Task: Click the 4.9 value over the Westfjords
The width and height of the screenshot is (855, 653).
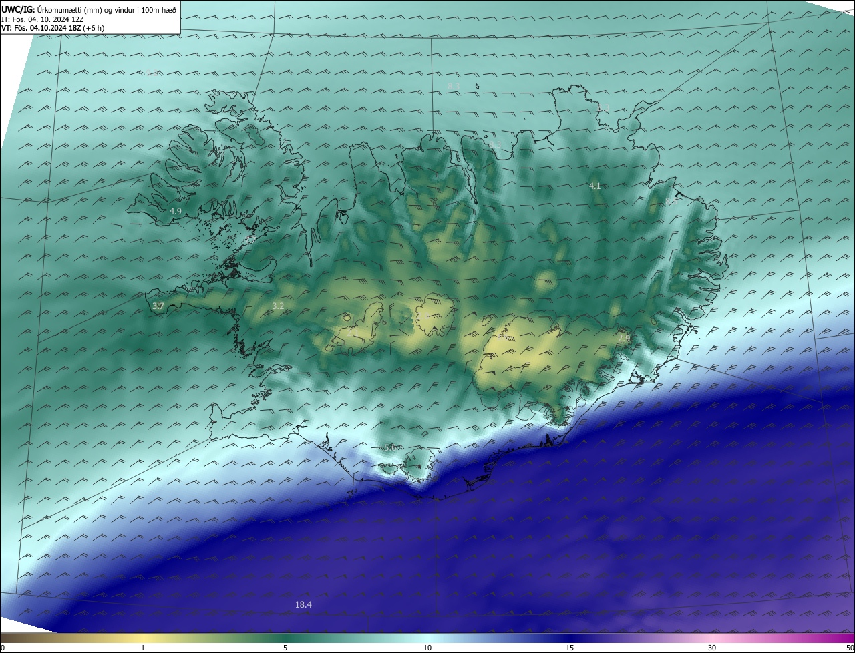Action: point(176,211)
